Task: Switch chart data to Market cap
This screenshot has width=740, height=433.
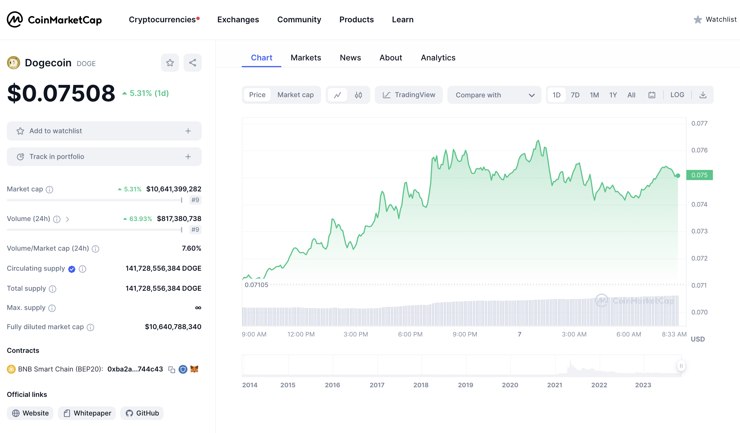Action: pos(295,95)
